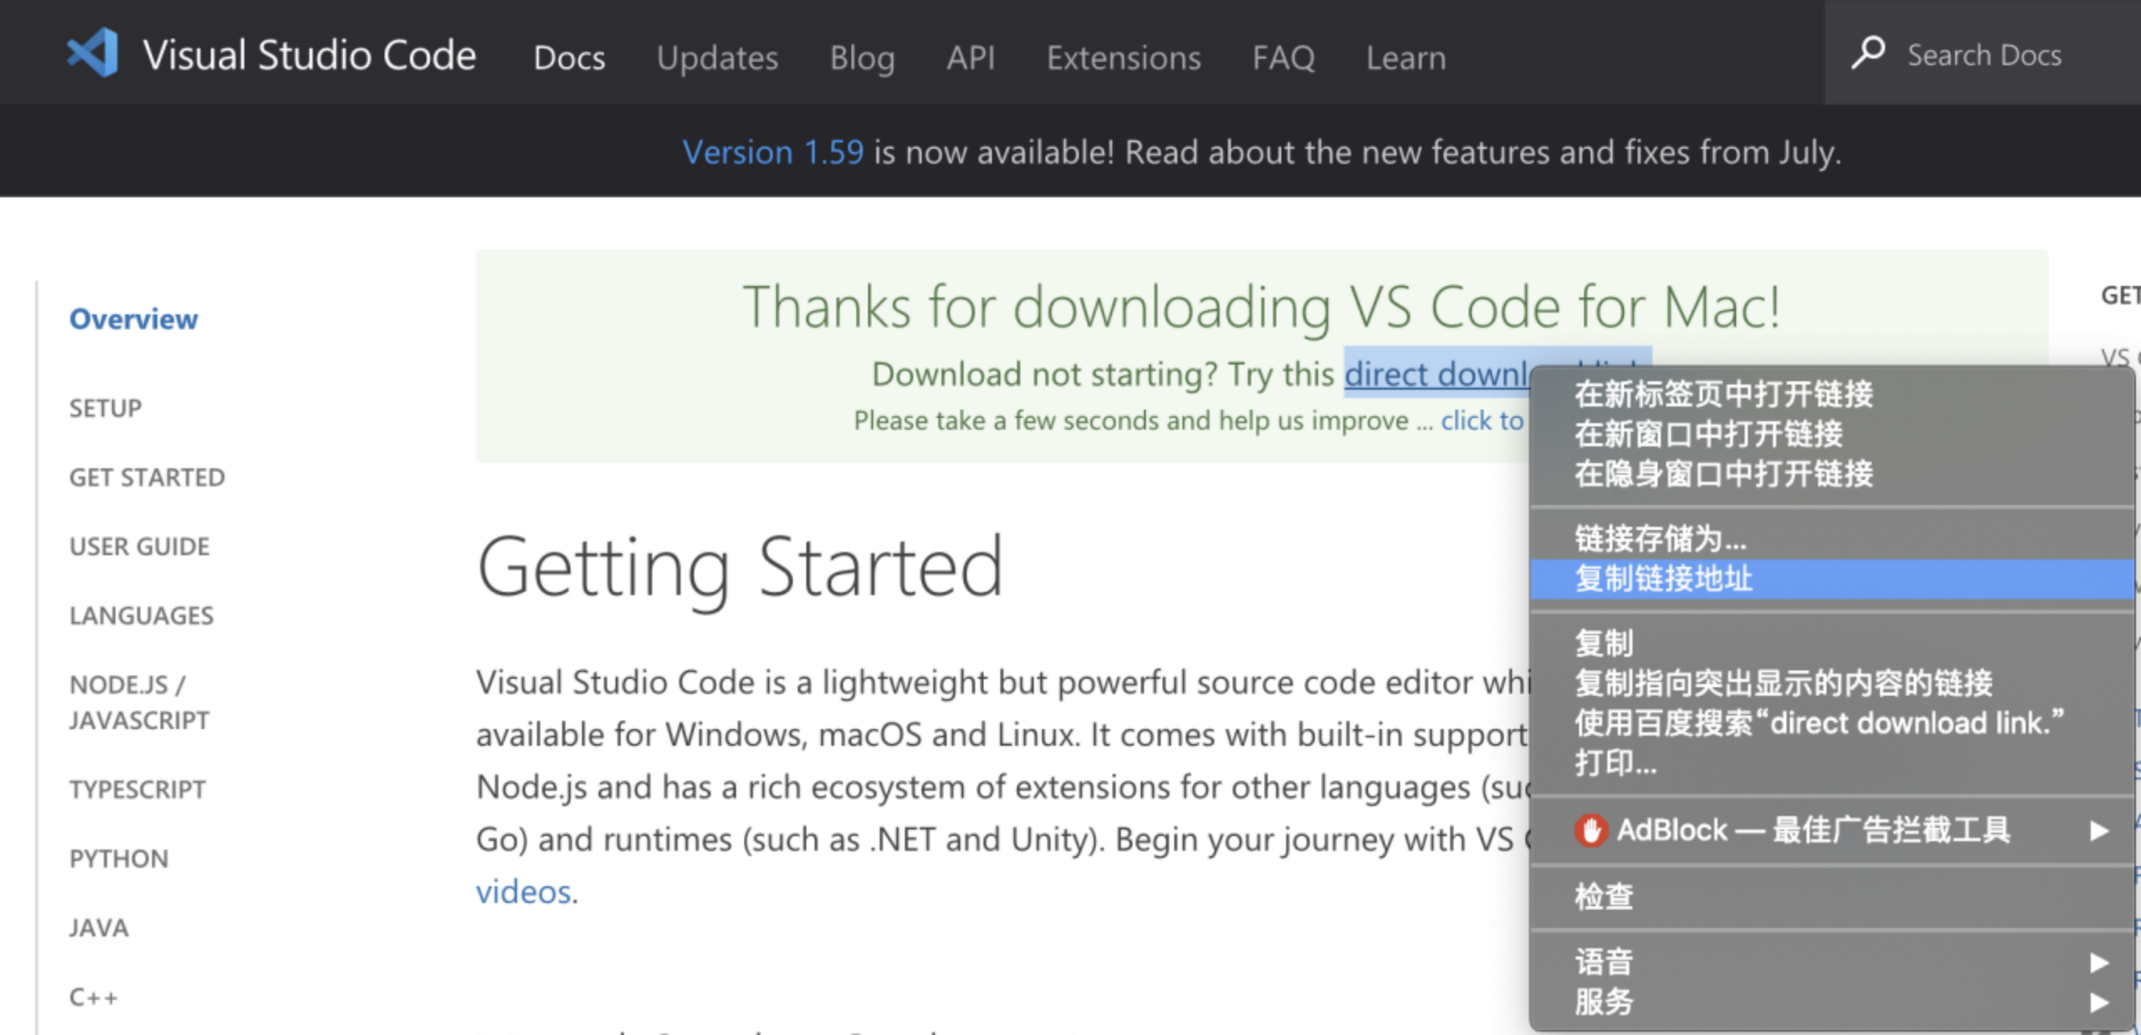Screen dimensions: 2141x1035
Task: Click the search magnifier icon
Action: (x=1868, y=52)
